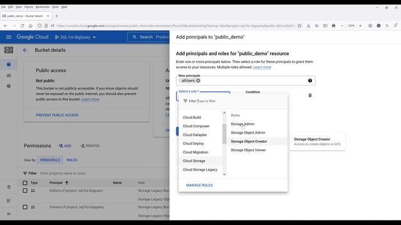401x225 pixels.
Task: Click the MANAGE ROLES button
Action: point(199,185)
